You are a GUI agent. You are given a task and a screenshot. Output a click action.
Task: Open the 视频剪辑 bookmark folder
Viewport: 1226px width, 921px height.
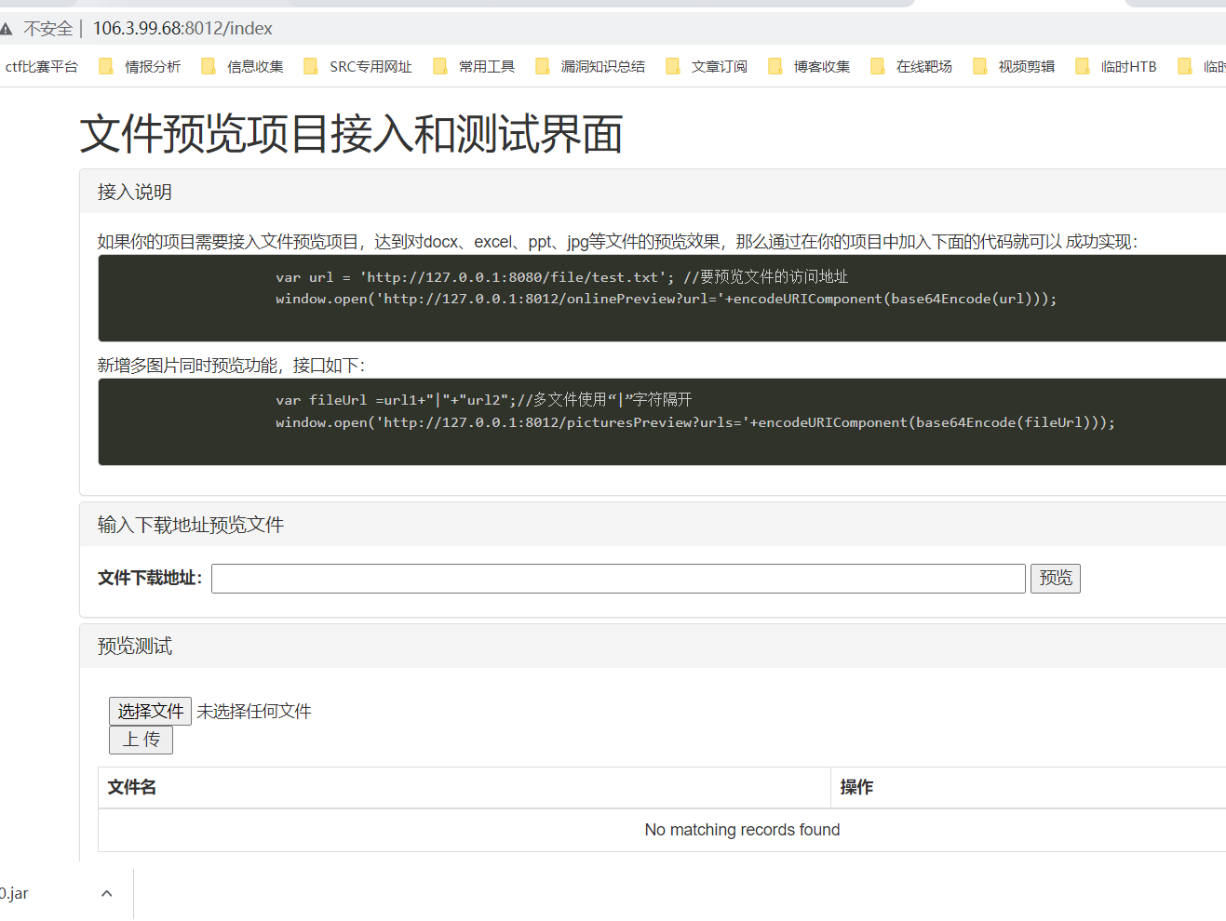[x=1014, y=67]
